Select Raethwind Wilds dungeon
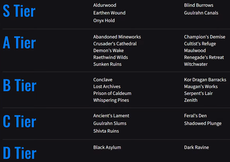 click(x=111, y=57)
